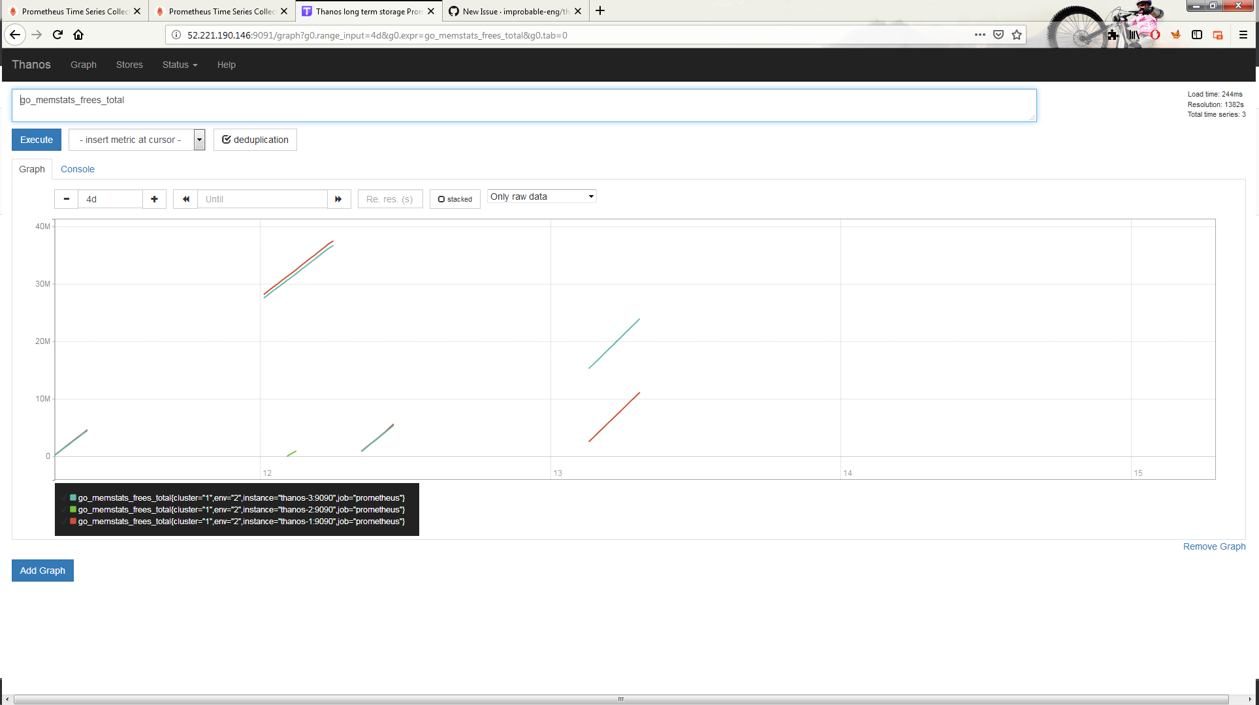Click the minus button to decrease range
This screenshot has height=705, width=1259.
tap(66, 199)
